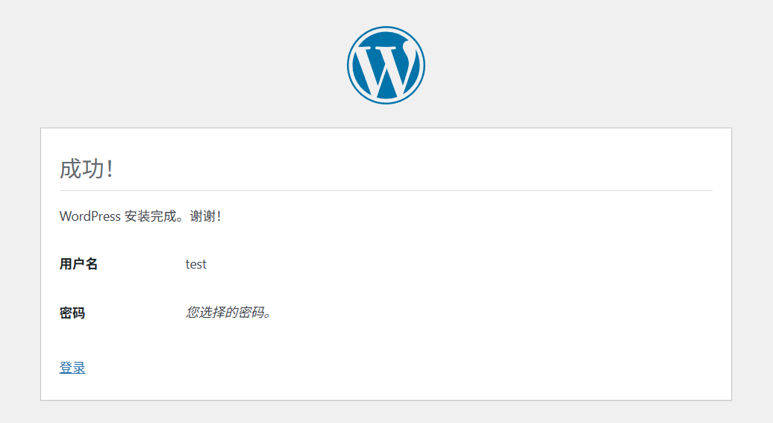The width and height of the screenshot is (773, 423).
Task: Open the 登录 login link
Action: coord(72,367)
